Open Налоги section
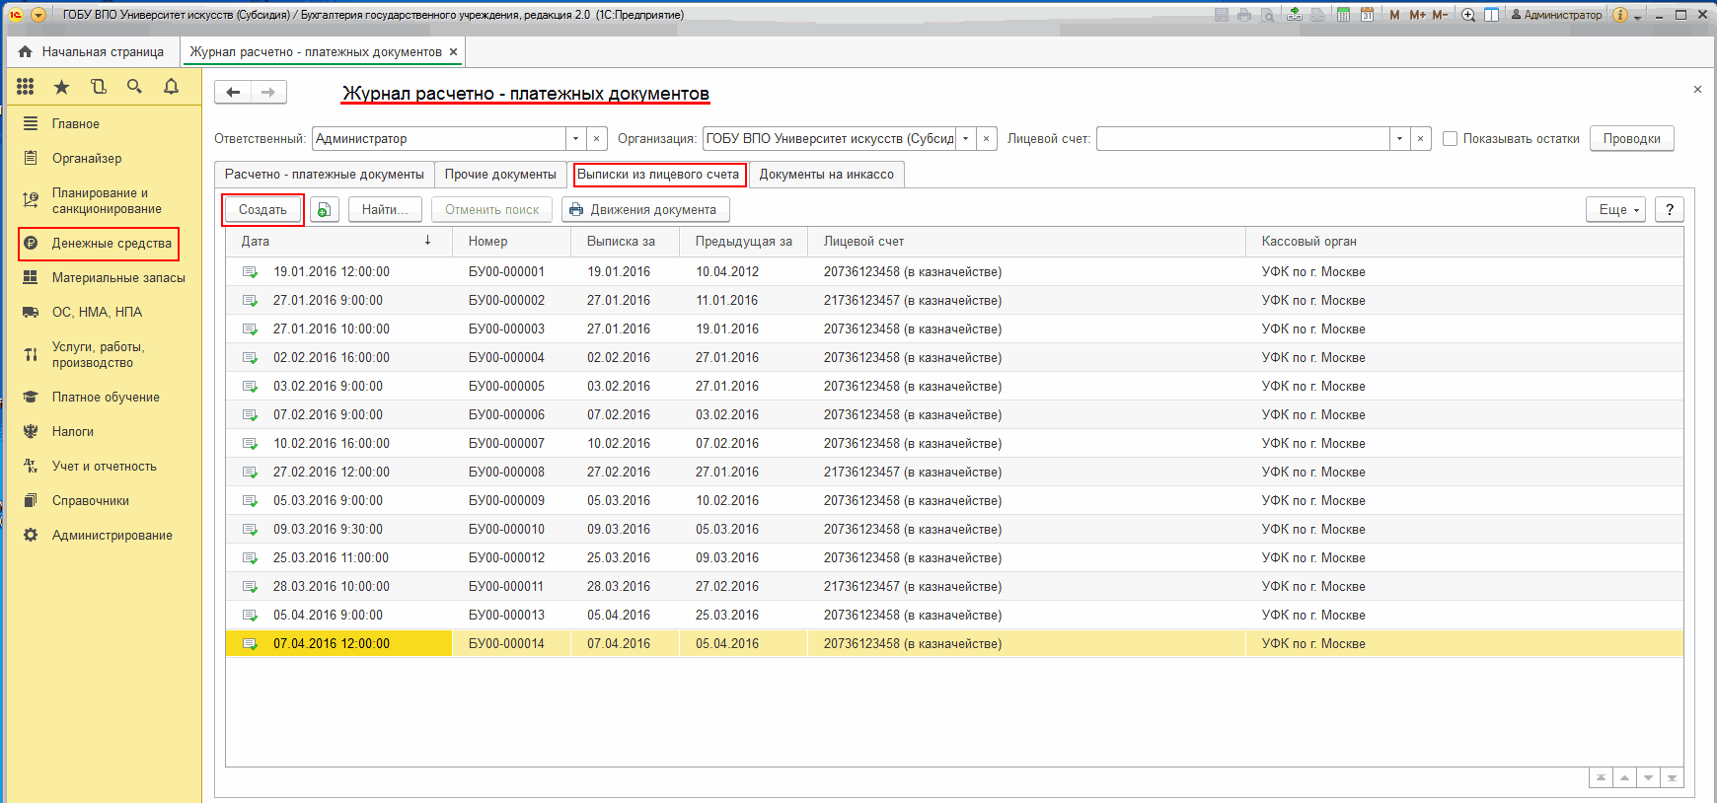 tap(73, 432)
